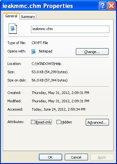Enable the Read-only attribute checkbox
The height and width of the screenshot is (164, 117).
[x=33, y=122]
